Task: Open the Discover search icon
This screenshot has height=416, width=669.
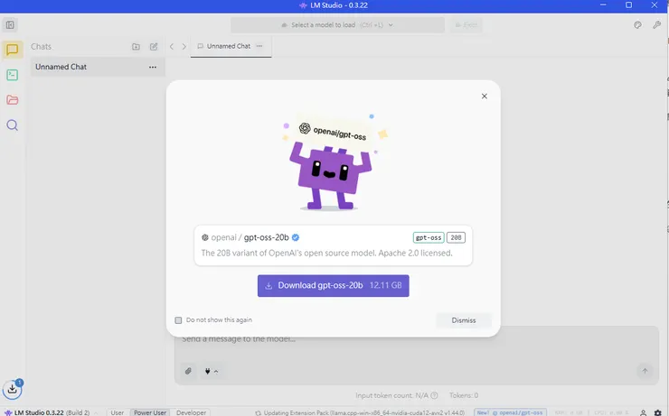Action: pos(13,125)
